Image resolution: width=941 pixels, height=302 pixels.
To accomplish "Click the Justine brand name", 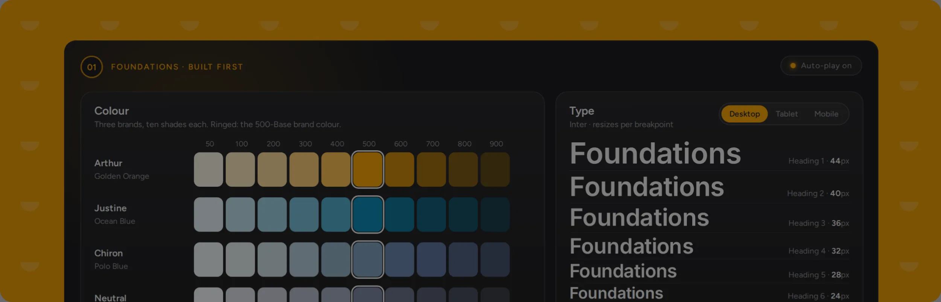I will (x=110, y=208).
